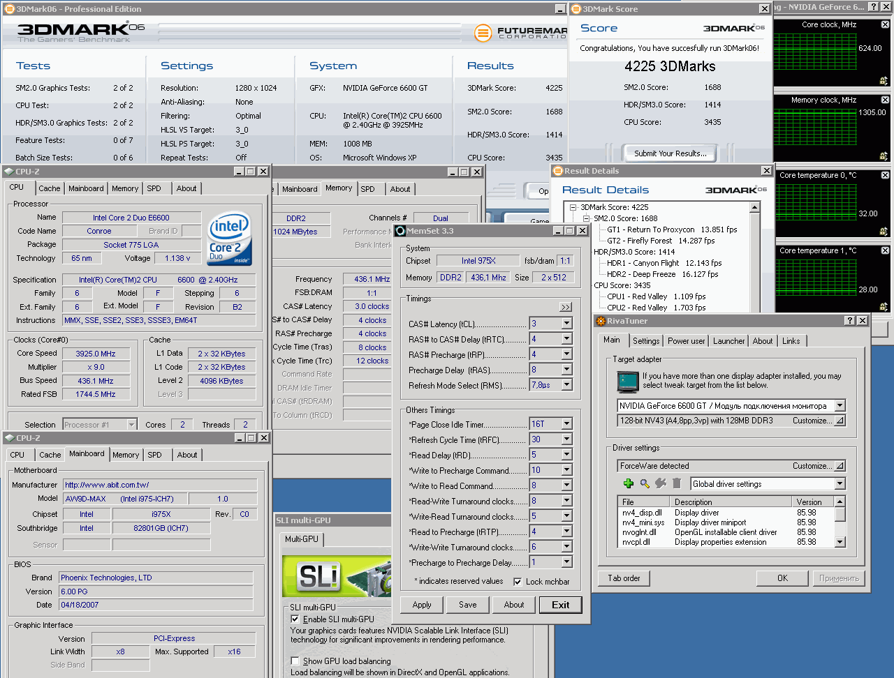Click down arrow of RivaTuner driver file list
Screen dimensions: 894x678
click(x=840, y=542)
